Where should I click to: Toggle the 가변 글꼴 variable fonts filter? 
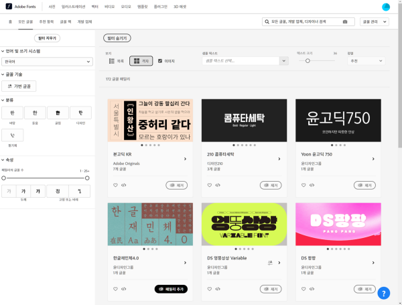[19, 86]
